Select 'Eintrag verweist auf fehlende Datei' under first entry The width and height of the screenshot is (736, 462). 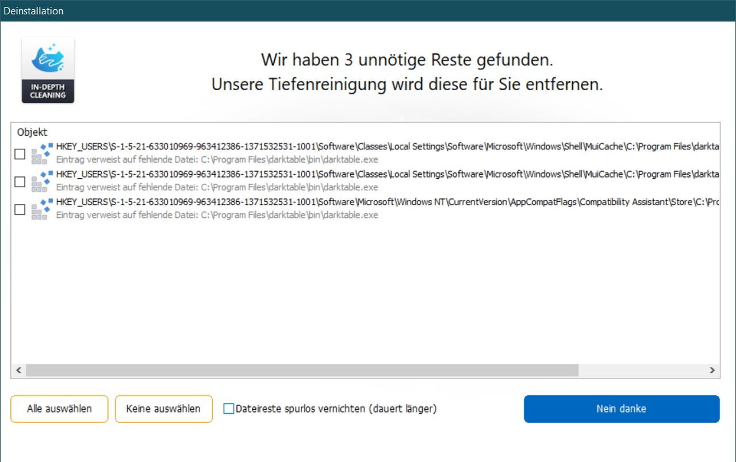pyautogui.click(x=217, y=160)
